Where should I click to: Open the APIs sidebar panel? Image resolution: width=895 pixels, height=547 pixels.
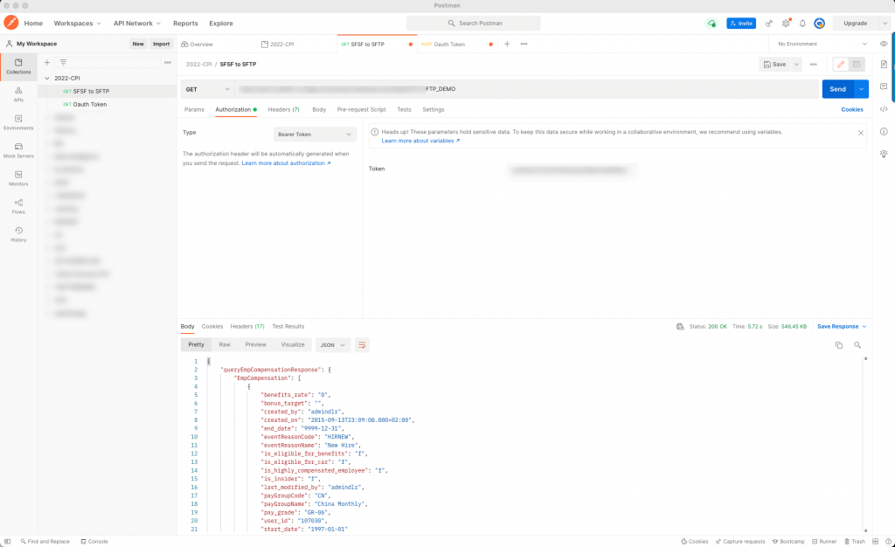tap(18, 94)
